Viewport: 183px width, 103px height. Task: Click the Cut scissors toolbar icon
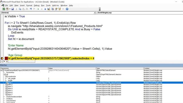17,9
